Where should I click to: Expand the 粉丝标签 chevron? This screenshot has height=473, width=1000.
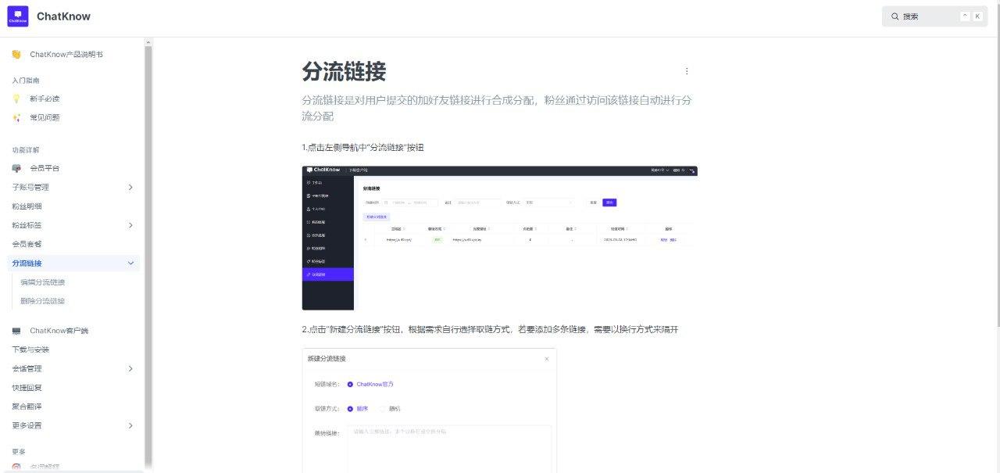click(x=130, y=225)
